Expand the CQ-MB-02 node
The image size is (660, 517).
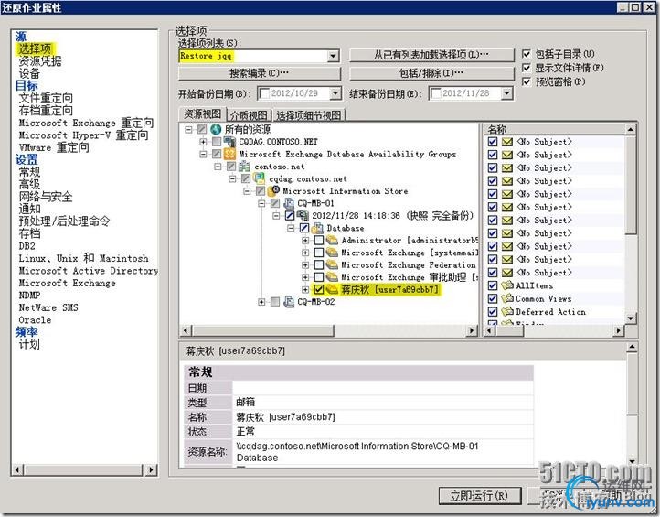pos(261,302)
